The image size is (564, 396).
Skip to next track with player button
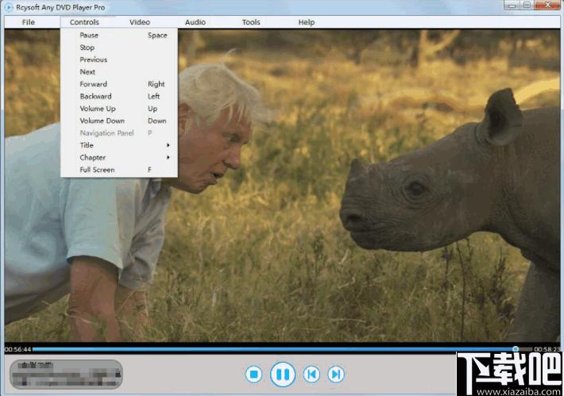[336, 374]
